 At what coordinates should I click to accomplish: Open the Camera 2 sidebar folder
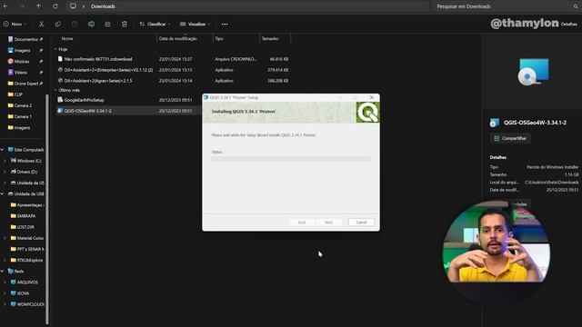tap(23, 105)
